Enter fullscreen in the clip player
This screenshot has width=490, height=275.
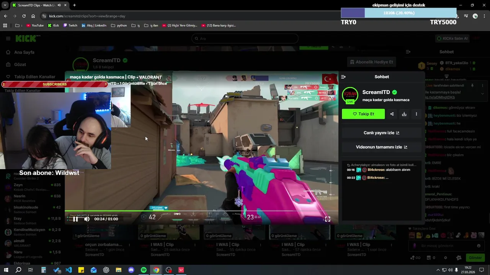(x=327, y=219)
